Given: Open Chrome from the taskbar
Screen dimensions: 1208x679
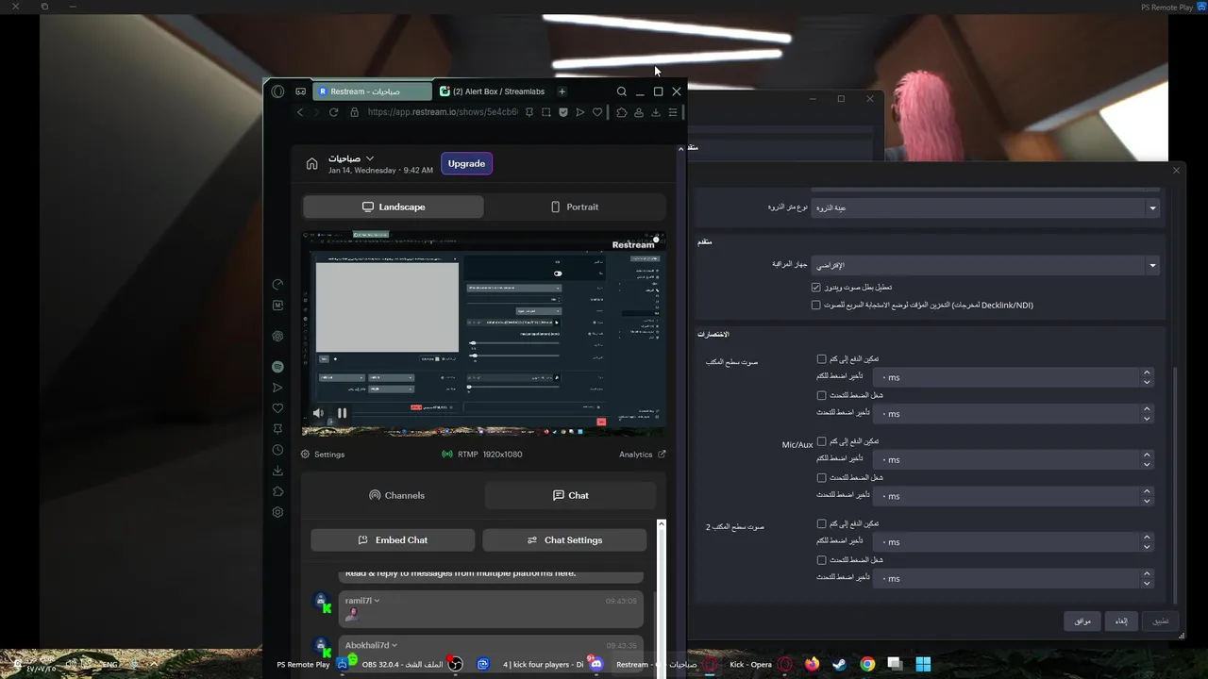Looking at the screenshot, I should pyautogui.click(x=867, y=664).
